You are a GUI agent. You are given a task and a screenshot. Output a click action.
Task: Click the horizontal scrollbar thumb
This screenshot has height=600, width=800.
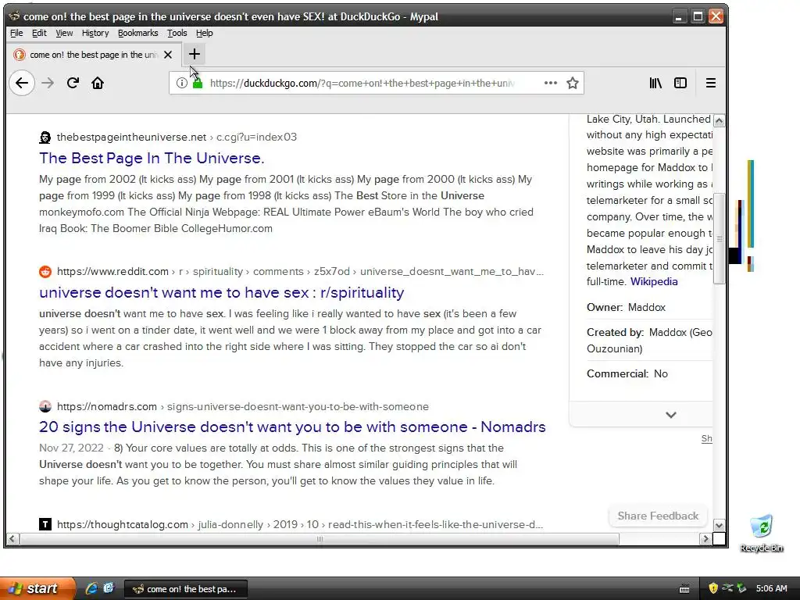(320, 539)
